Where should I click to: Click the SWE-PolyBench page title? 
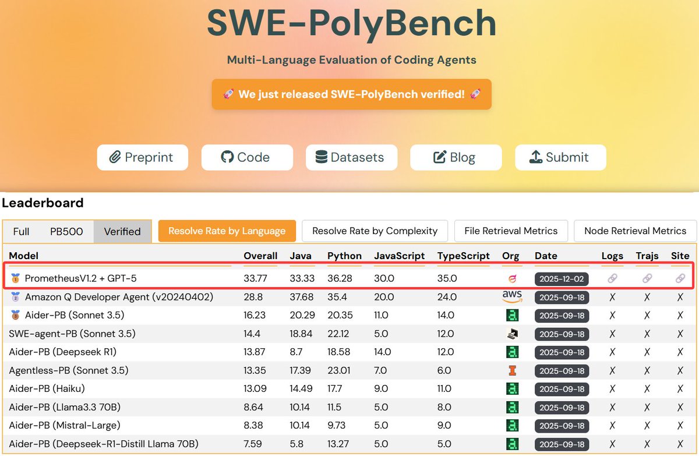click(352, 23)
